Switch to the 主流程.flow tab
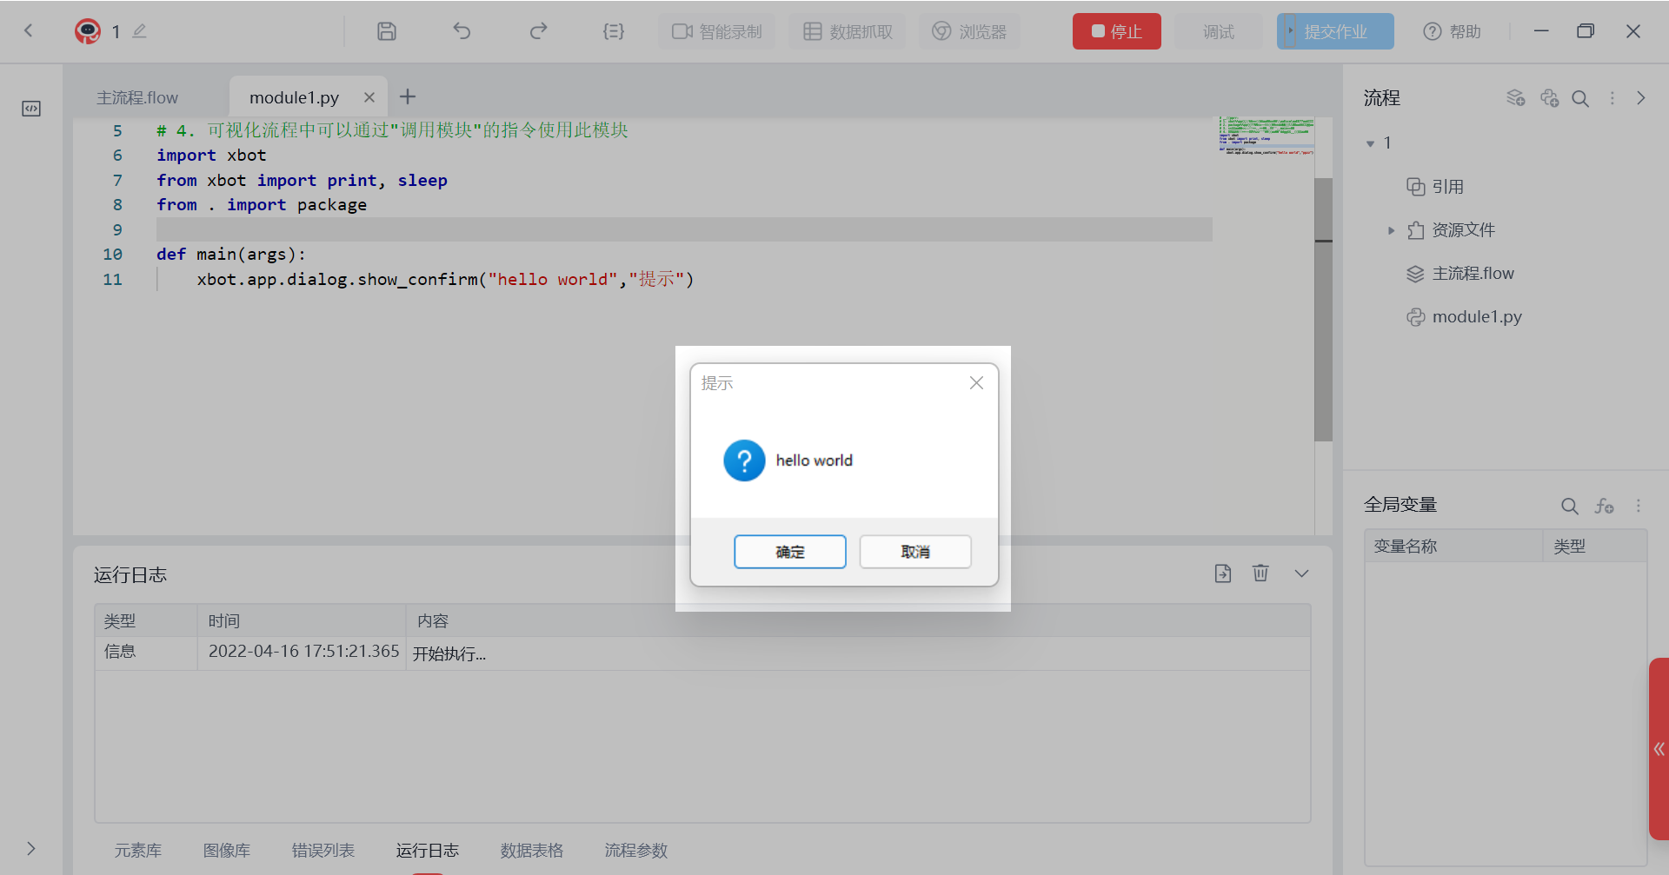1669x875 pixels. (x=137, y=97)
